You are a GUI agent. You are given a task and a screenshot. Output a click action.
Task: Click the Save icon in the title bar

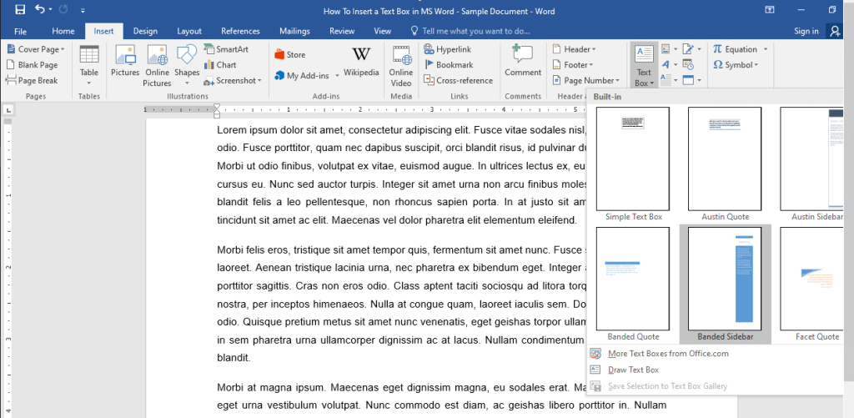tap(20, 10)
